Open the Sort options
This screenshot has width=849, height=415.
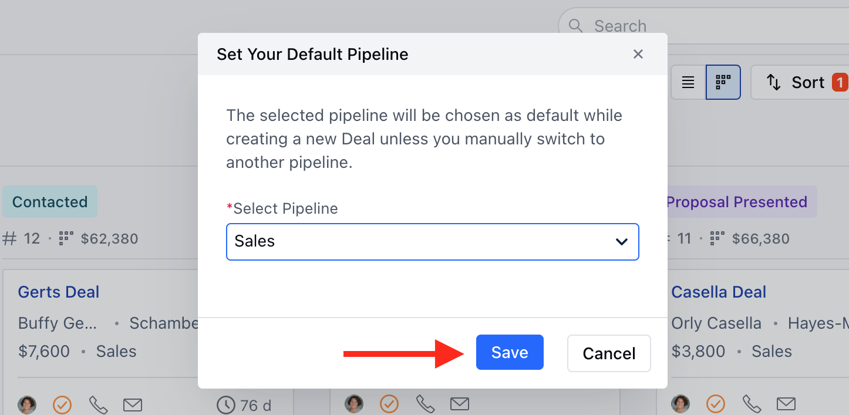pyautogui.click(x=809, y=82)
